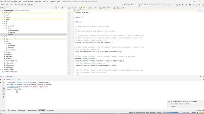Viewport: 204px width, 114px height.
Task: Click lib/main.dart link in Error line
Action: (12, 87)
